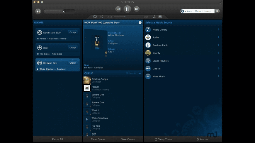
Task: Open the now playing info icon
Action: pyautogui.click(x=140, y=22)
